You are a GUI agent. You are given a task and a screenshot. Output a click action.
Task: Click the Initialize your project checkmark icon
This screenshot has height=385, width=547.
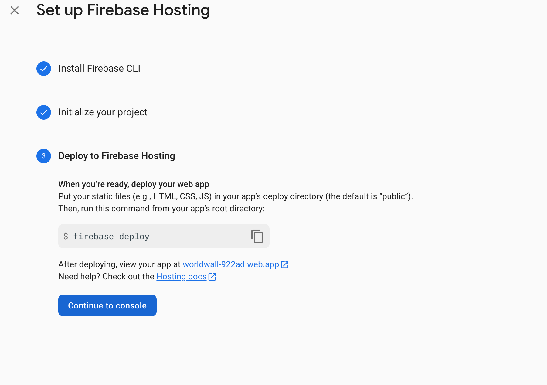[x=44, y=112]
